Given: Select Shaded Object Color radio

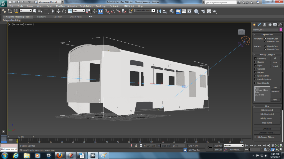Looking at the screenshot, I should [x=265, y=46].
